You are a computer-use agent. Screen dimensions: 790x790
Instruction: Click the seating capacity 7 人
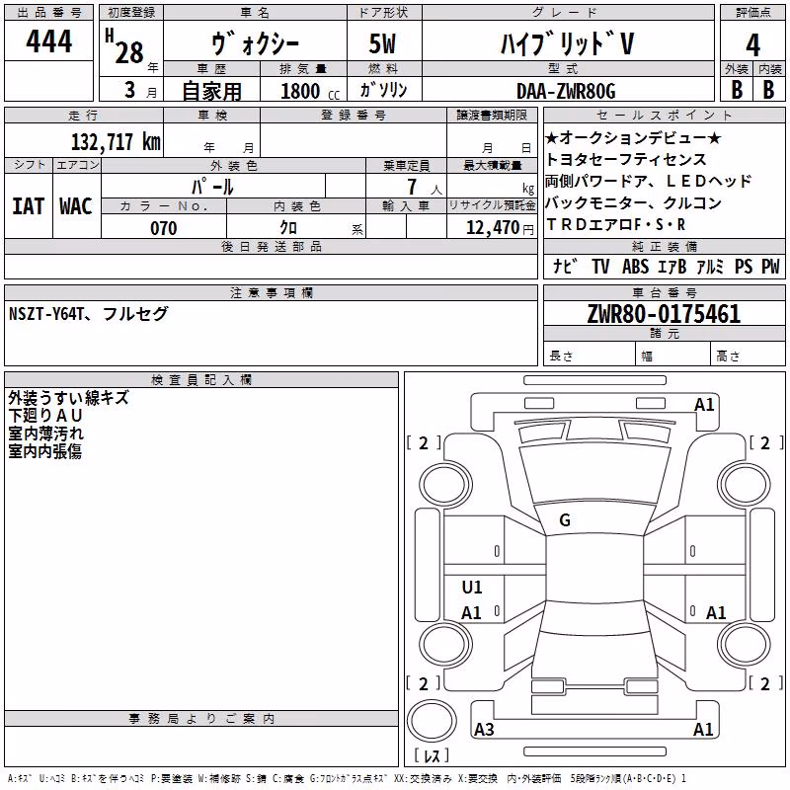coord(424,187)
